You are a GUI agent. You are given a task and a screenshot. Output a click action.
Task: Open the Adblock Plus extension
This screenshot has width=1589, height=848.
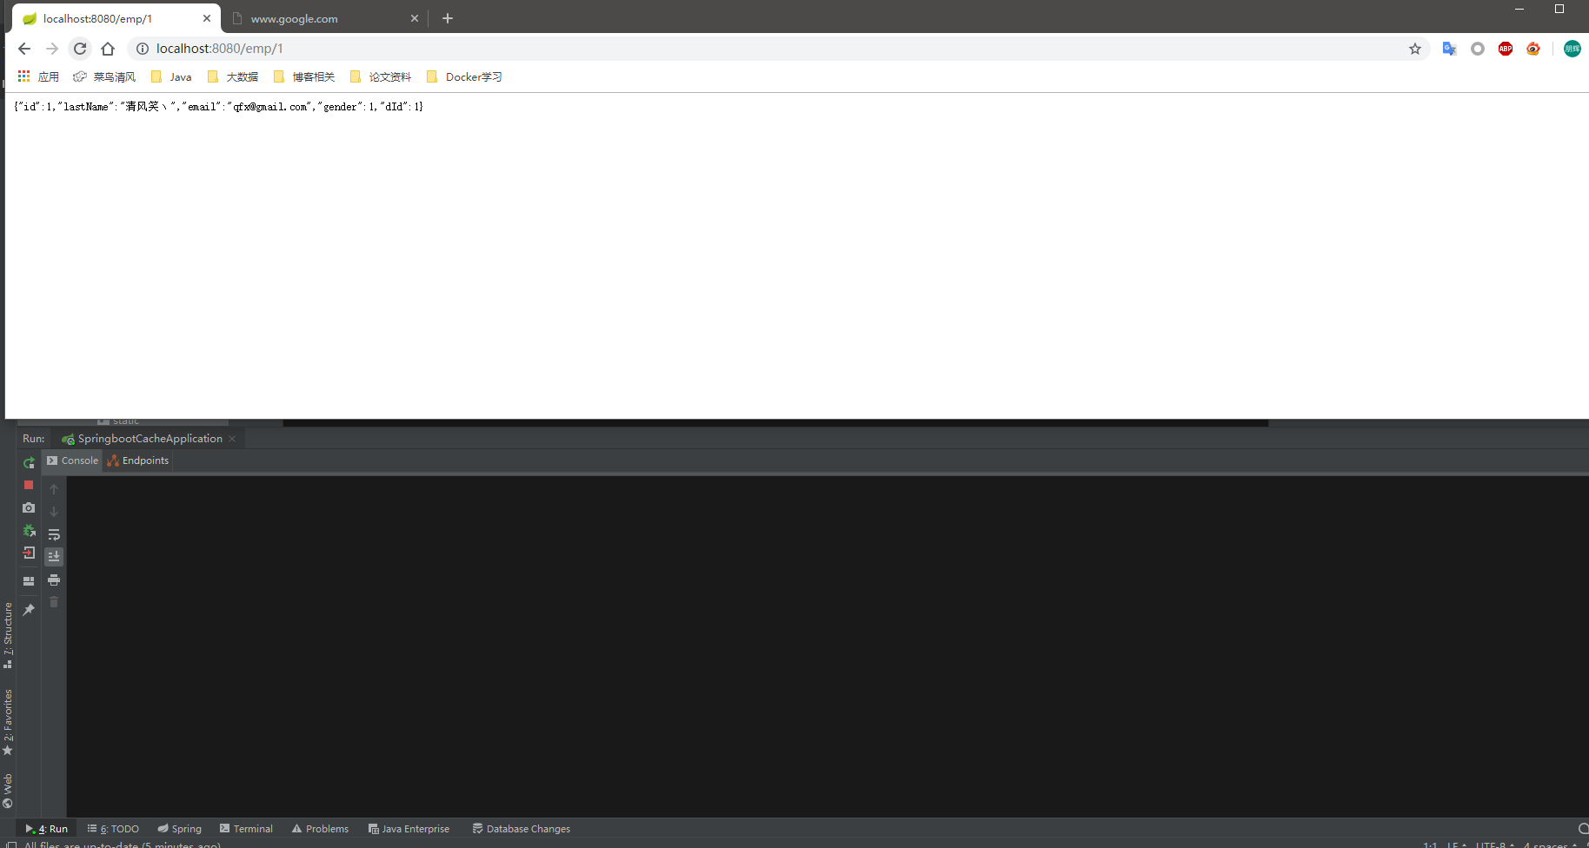pos(1506,49)
